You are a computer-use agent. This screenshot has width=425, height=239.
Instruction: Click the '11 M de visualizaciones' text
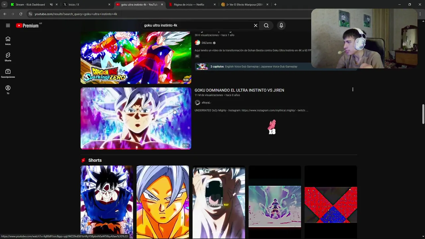pyautogui.click(x=209, y=95)
